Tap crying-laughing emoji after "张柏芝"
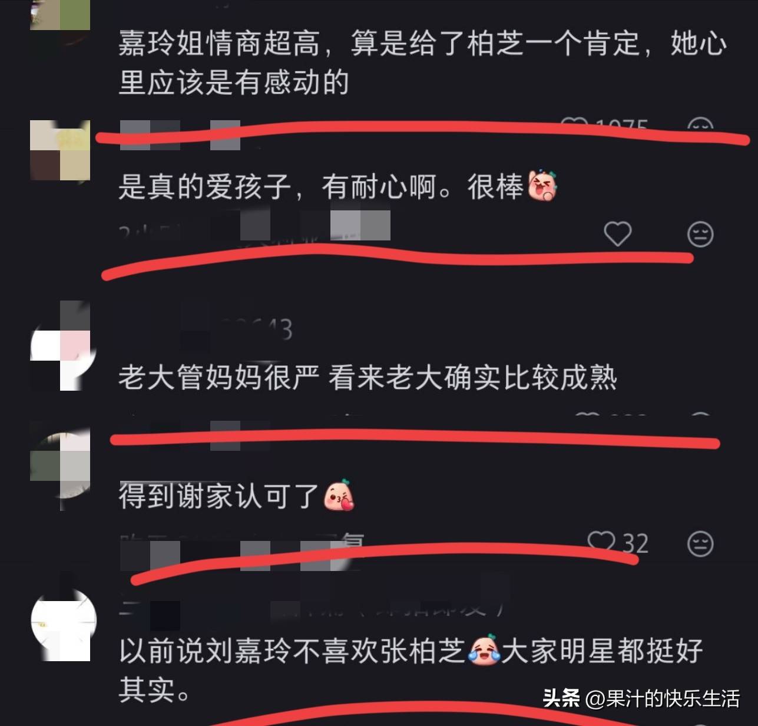This screenshot has height=726, width=758. click(484, 651)
